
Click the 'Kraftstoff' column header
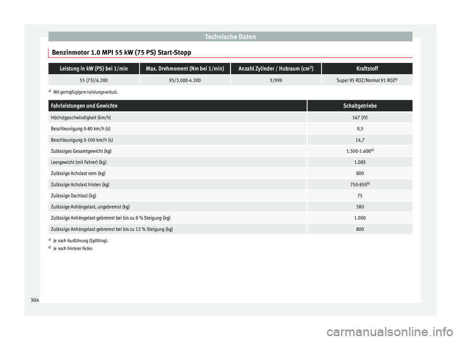pyautogui.click(x=367, y=69)
